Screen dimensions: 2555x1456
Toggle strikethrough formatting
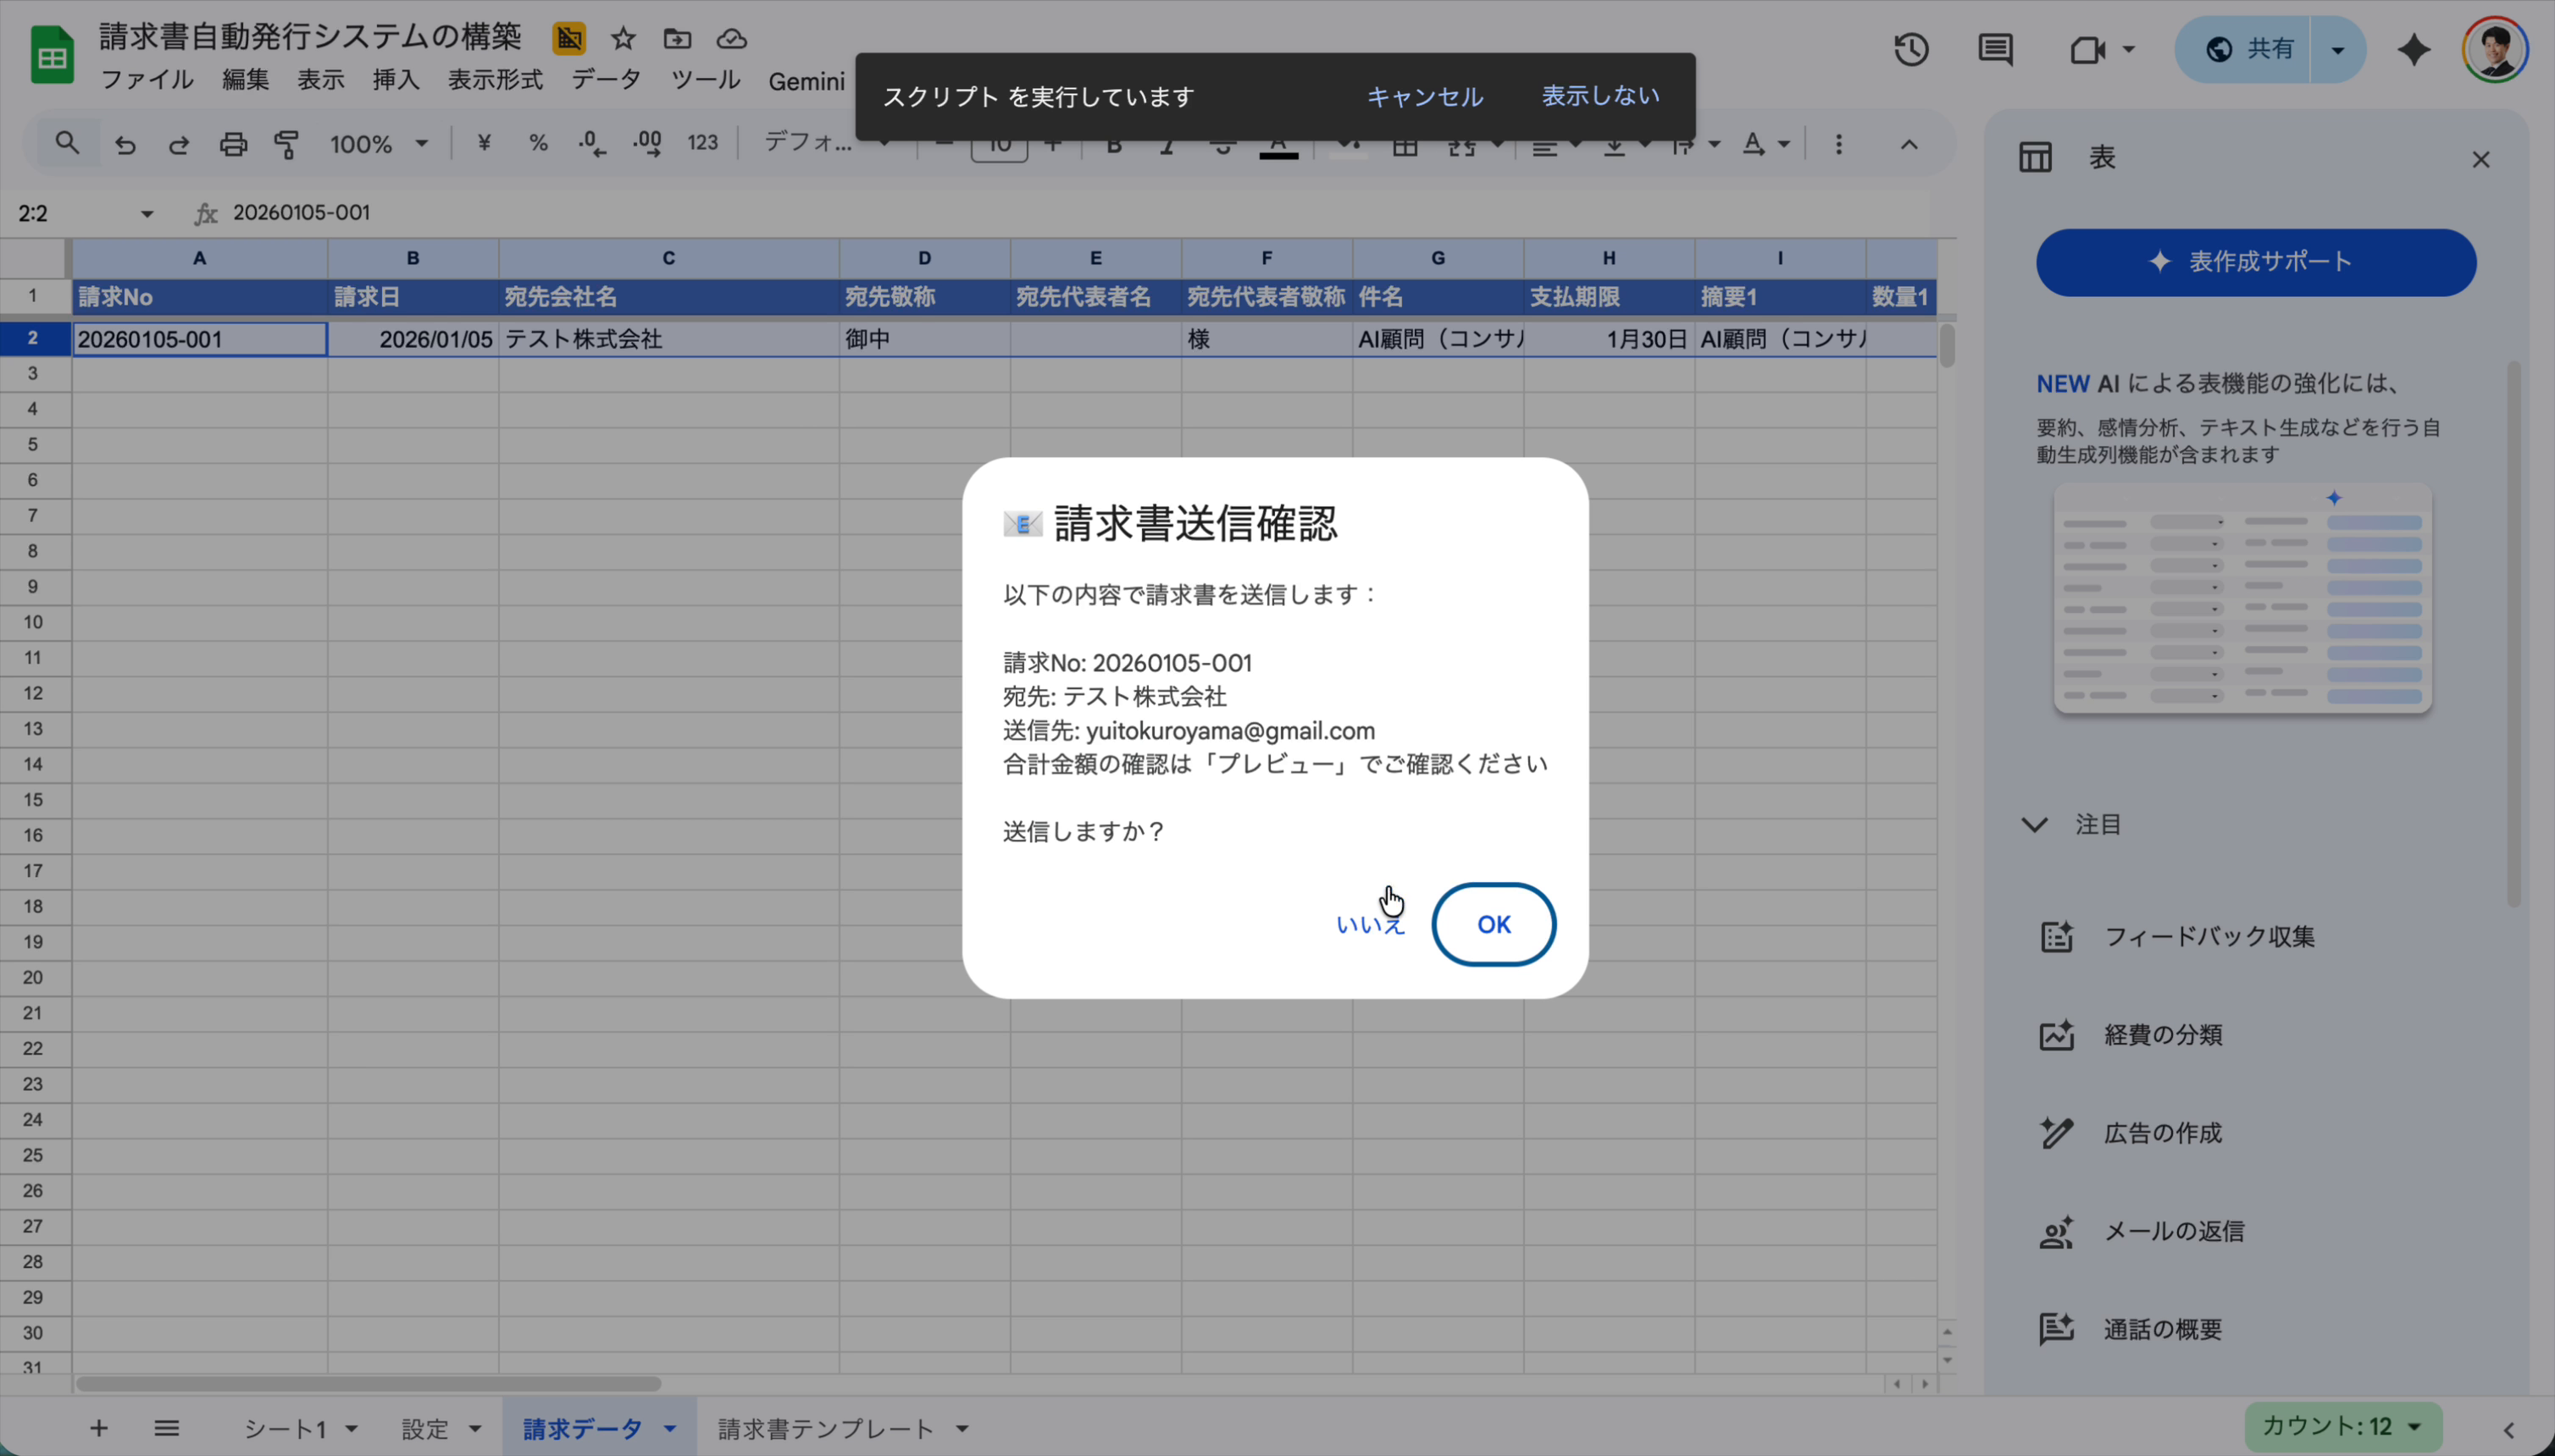click(x=1223, y=144)
